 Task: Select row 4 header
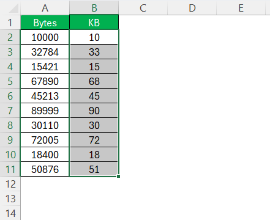pos(10,67)
